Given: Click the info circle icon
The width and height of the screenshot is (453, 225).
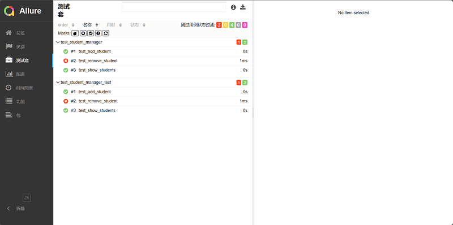Looking at the screenshot, I should point(233,7).
